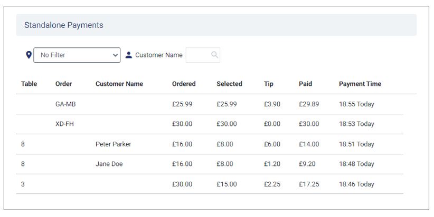Select order XD-FH
The width and height of the screenshot is (434, 217).
[x=65, y=124]
